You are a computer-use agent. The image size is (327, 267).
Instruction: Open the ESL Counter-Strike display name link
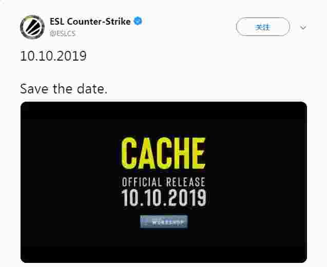pos(90,22)
